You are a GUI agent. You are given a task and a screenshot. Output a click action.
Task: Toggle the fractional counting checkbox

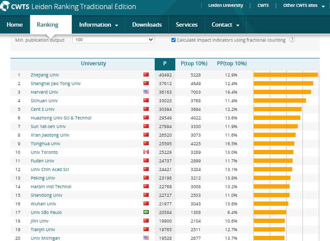(174, 40)
